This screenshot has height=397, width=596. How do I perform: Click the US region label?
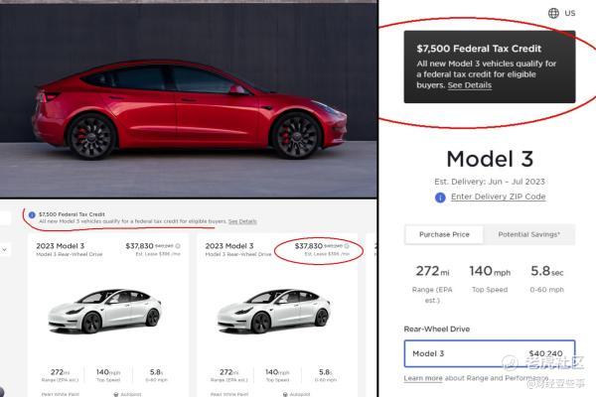570,13
